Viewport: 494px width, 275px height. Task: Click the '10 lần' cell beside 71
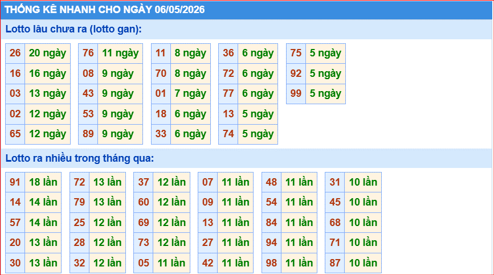coord(363,243)
